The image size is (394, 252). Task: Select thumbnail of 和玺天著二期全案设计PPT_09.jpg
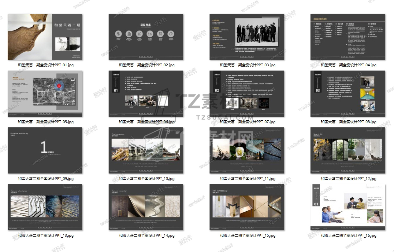pyautogui.click(x=45, y=151)
